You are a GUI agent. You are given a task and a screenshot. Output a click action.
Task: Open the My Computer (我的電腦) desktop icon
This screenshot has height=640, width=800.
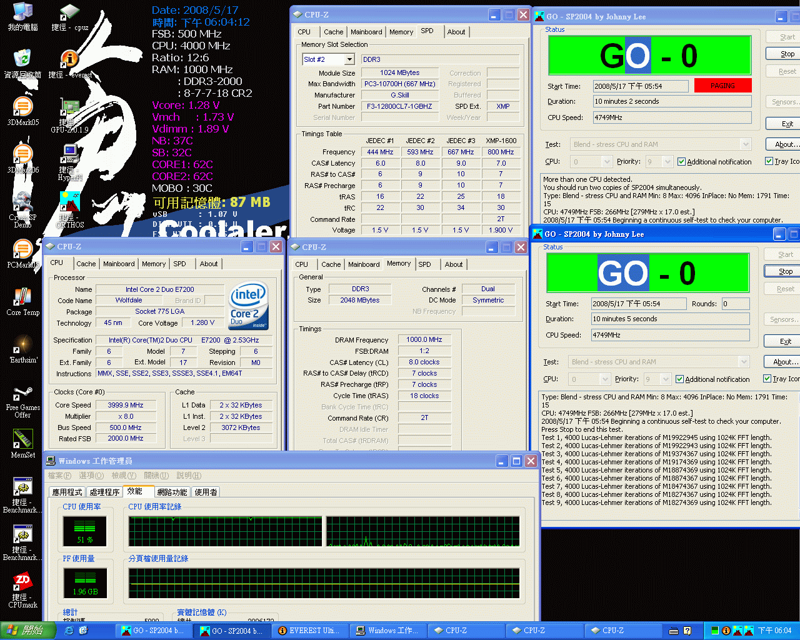click(22, 16)
